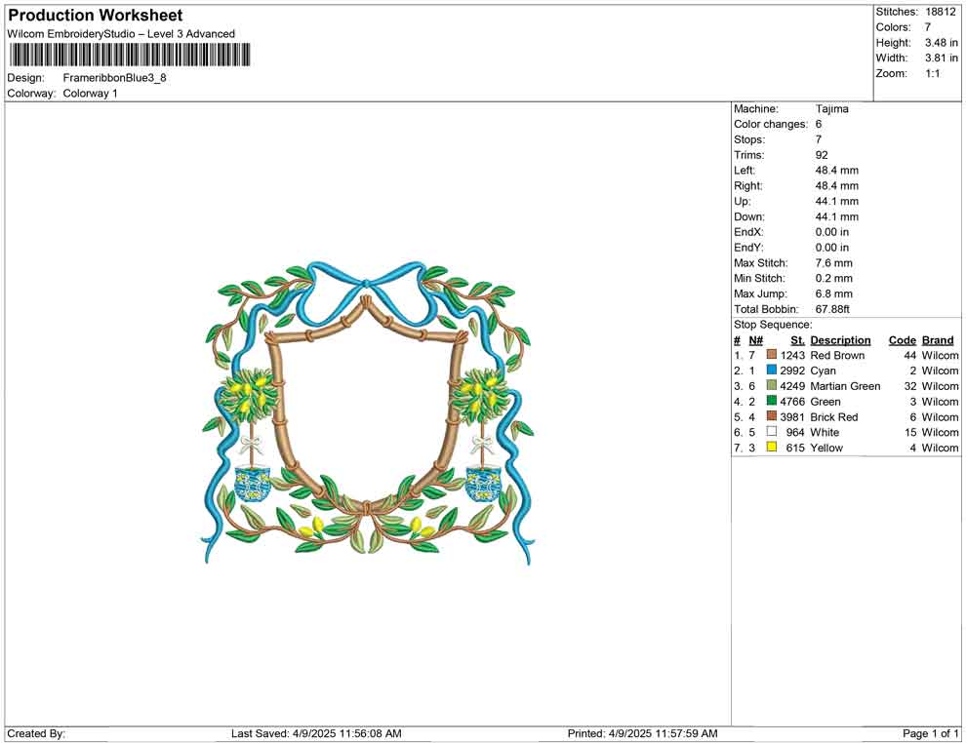Select the N# column header
The height and width of the screenshot is (743, 966).
point(756,340)
